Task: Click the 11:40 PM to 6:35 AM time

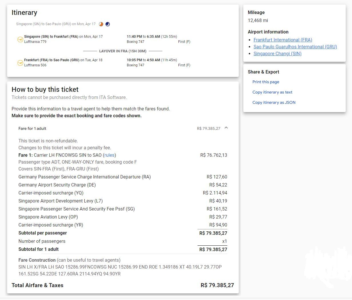Action: tap(143, 37)
